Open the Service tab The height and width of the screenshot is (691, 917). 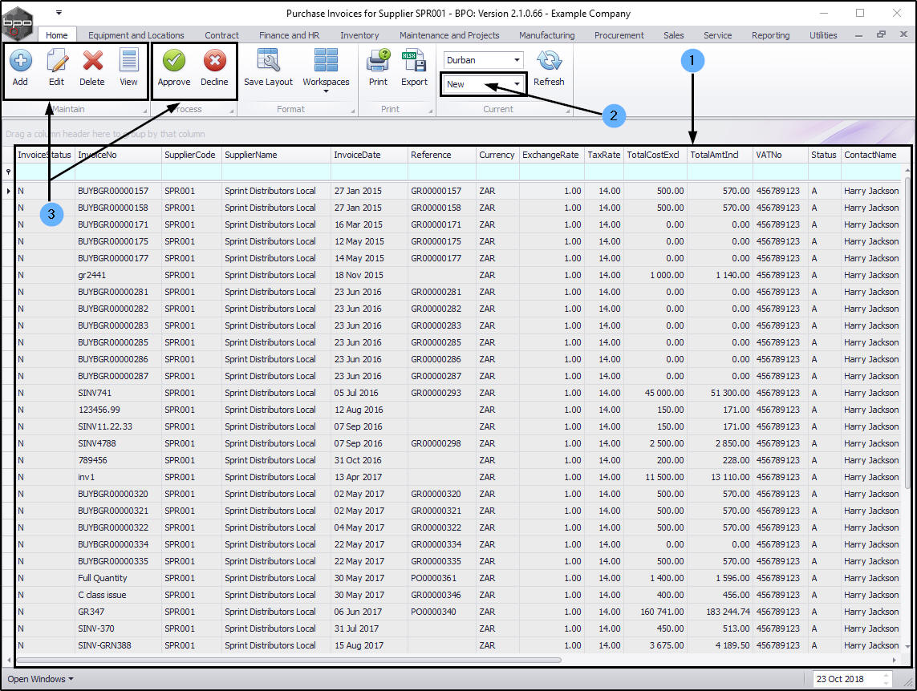point(717,35)
